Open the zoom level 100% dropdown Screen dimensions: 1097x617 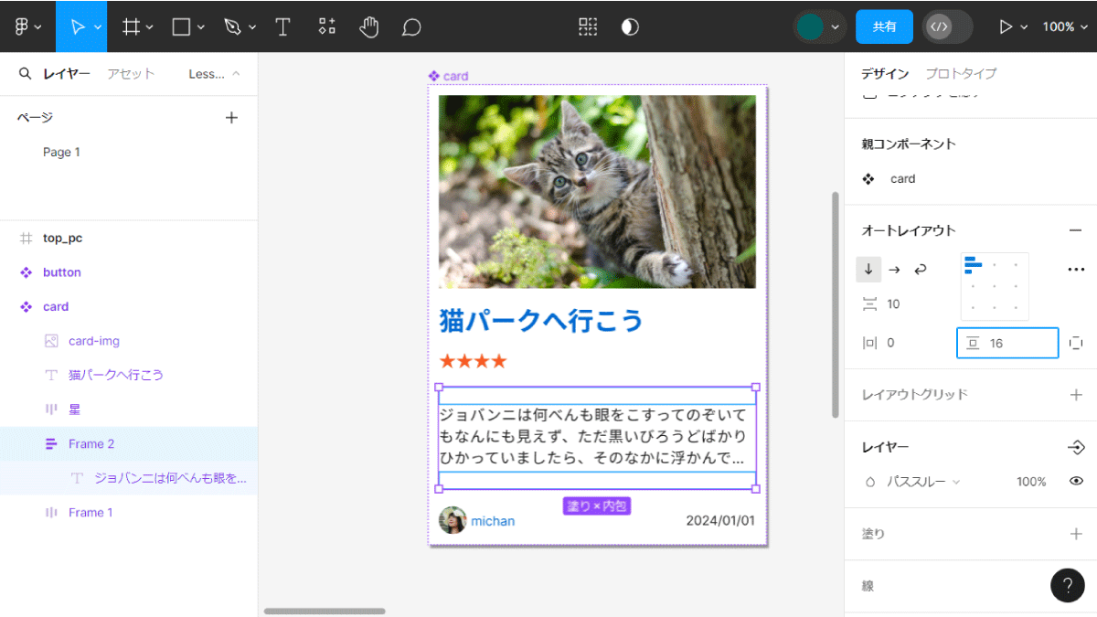tap(1065, 27)
